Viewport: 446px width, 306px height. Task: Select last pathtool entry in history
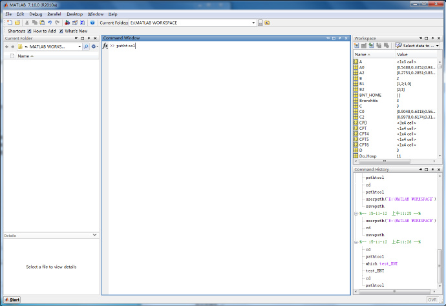[x=375, y=285]
